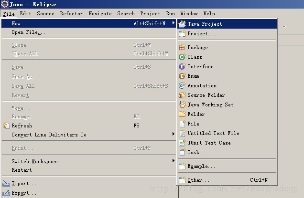Click the Annotation icon
The height and width of the screenshot is (198, 304).
click(x=182, y=85)
